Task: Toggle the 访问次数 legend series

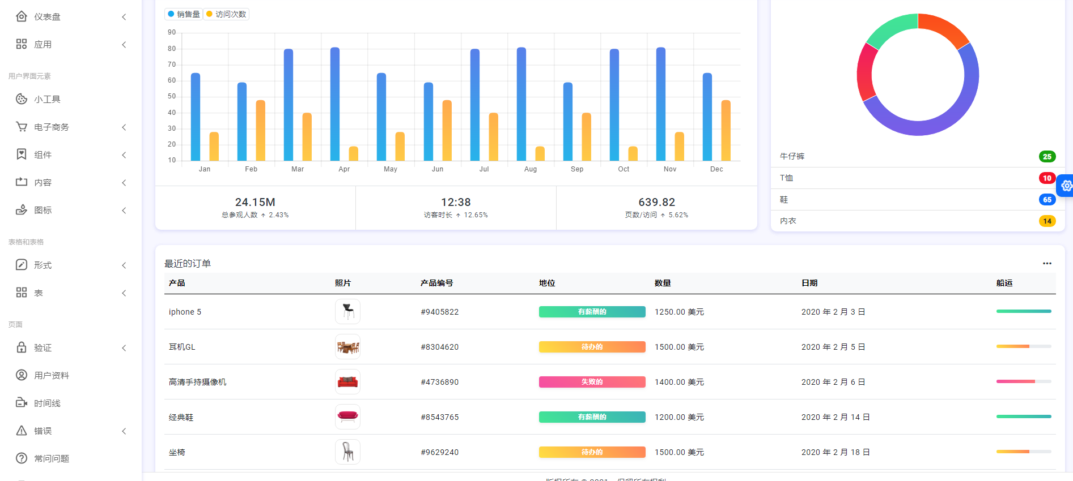Action: pos(226,14)
